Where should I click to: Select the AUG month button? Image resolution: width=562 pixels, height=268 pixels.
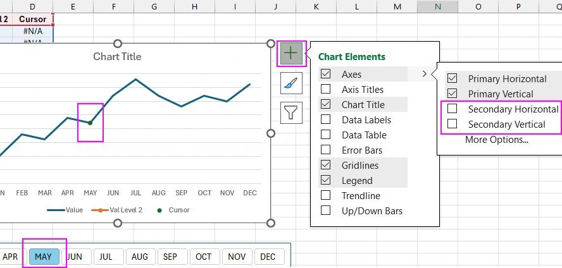tap(140, 257)
